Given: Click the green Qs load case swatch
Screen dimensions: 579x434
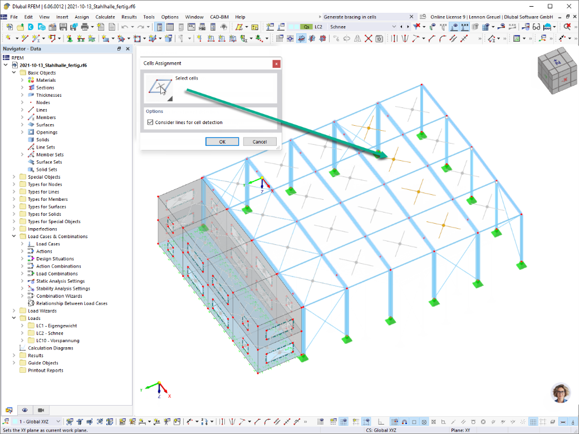Looking at the screenshot, I should coord(307,27).
